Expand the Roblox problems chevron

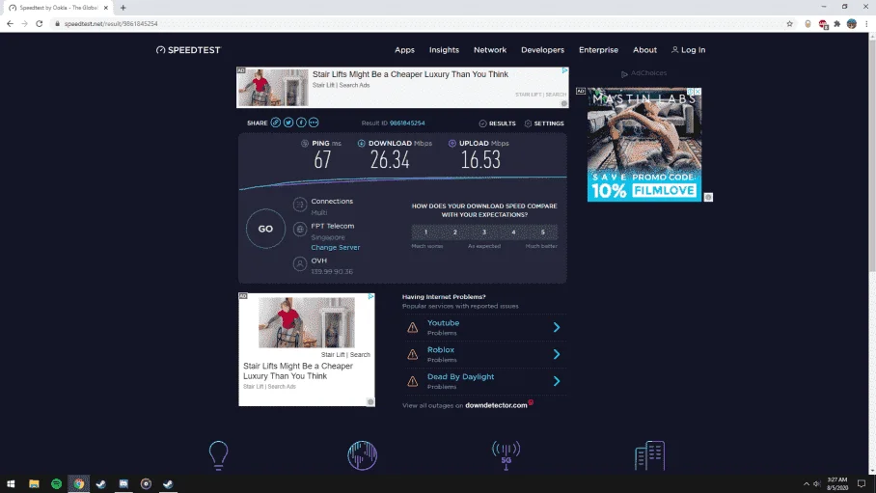[x=557, y=354]
